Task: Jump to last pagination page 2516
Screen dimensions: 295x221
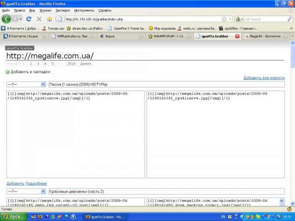Action: 71,64
